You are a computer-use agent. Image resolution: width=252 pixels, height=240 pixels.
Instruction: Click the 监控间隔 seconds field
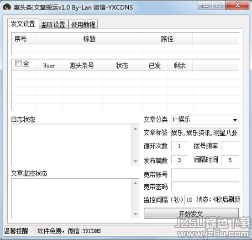pos(189,200)
